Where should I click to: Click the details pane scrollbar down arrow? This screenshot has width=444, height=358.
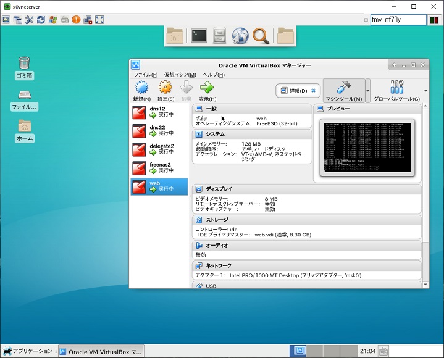tap(425, 285)
